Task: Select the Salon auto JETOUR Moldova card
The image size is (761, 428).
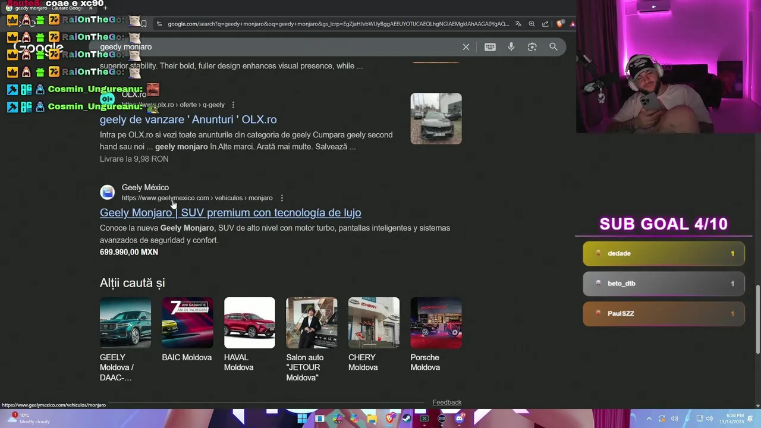Action: (x=312, y=339)
